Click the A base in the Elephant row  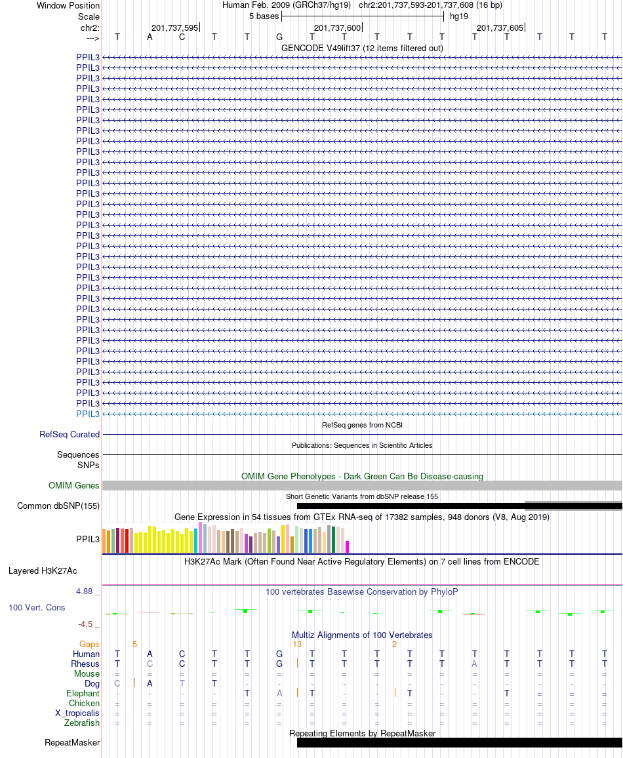pyautogui.click(x=279, y=693)
